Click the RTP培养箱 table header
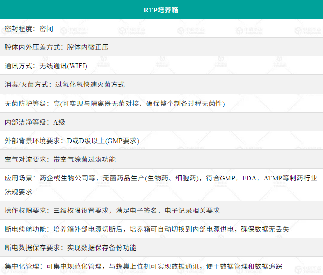 [161, 10]
